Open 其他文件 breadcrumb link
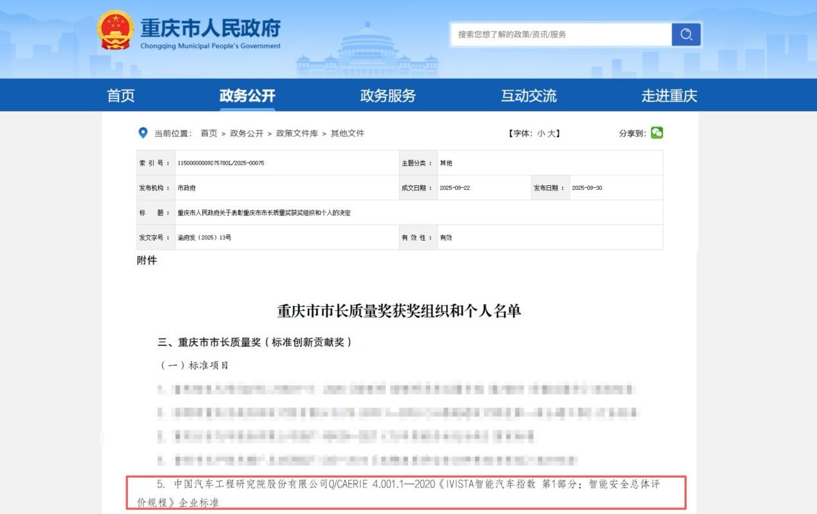This screenshot has width=817, height=514. (348, 133)
